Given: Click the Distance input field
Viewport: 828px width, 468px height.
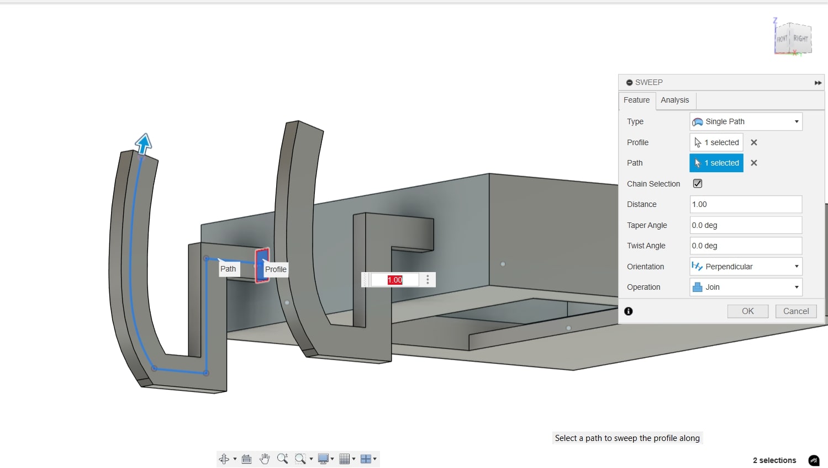Looking at the screenshot, I should coord(746,204).
